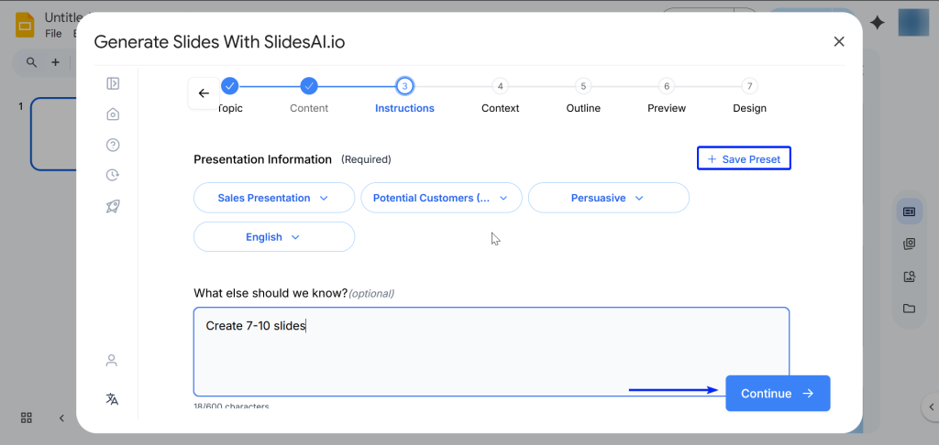Click the translate language icon

pos(112,399)
